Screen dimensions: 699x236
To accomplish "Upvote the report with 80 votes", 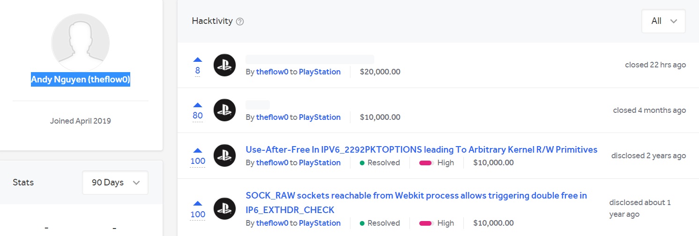I will 198,105.
